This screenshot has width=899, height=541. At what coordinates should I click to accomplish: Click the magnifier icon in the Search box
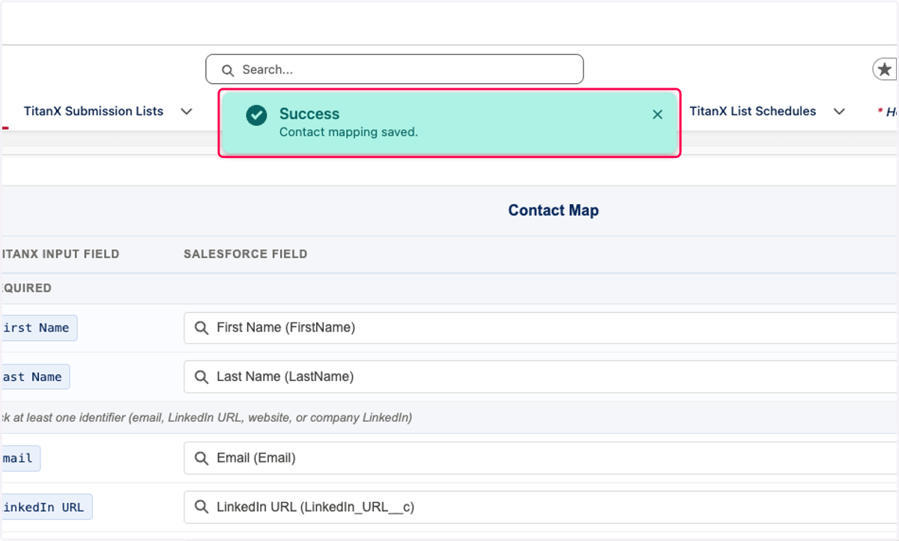tap(228, 70)
